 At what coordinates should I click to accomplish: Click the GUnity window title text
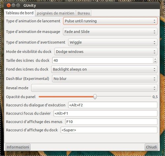coord(30,5)
